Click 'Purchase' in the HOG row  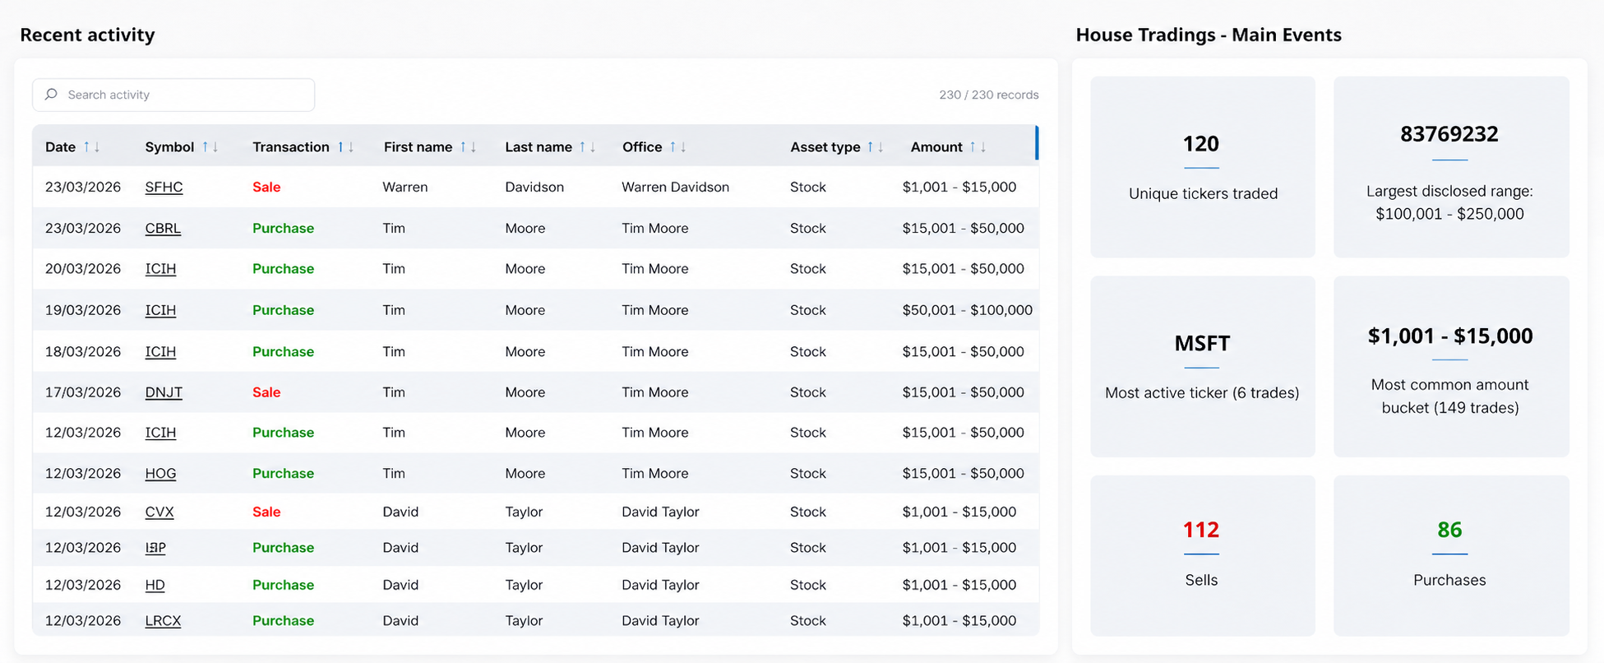pyautogui.click(x=283, y=473)
